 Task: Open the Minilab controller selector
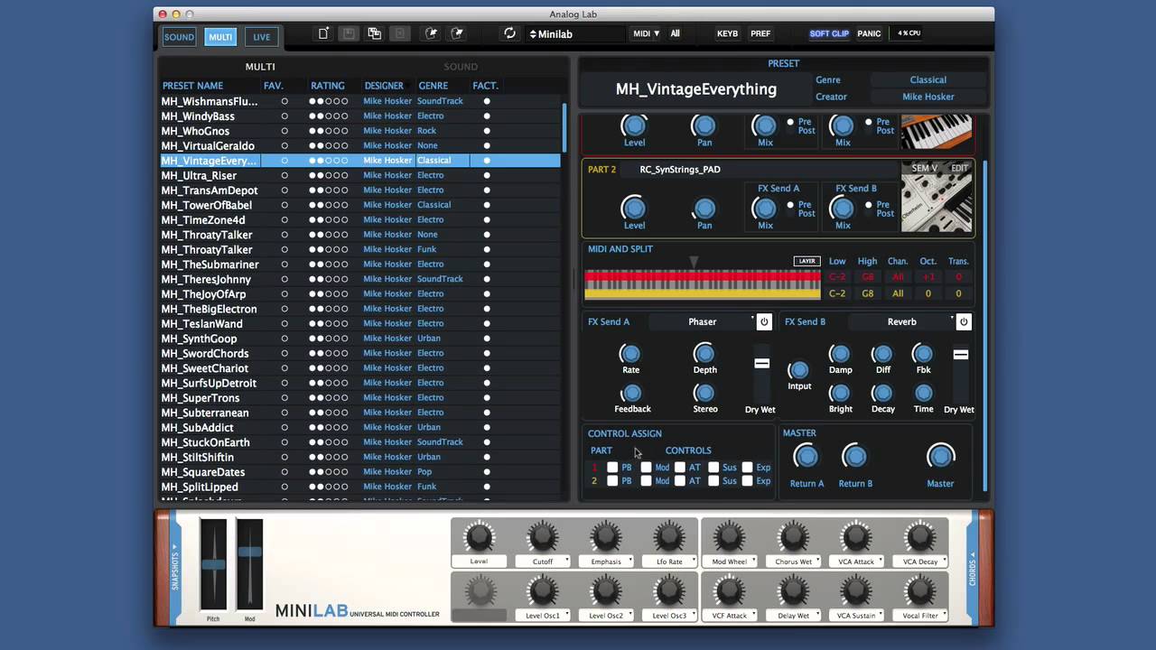coord(574,34)
